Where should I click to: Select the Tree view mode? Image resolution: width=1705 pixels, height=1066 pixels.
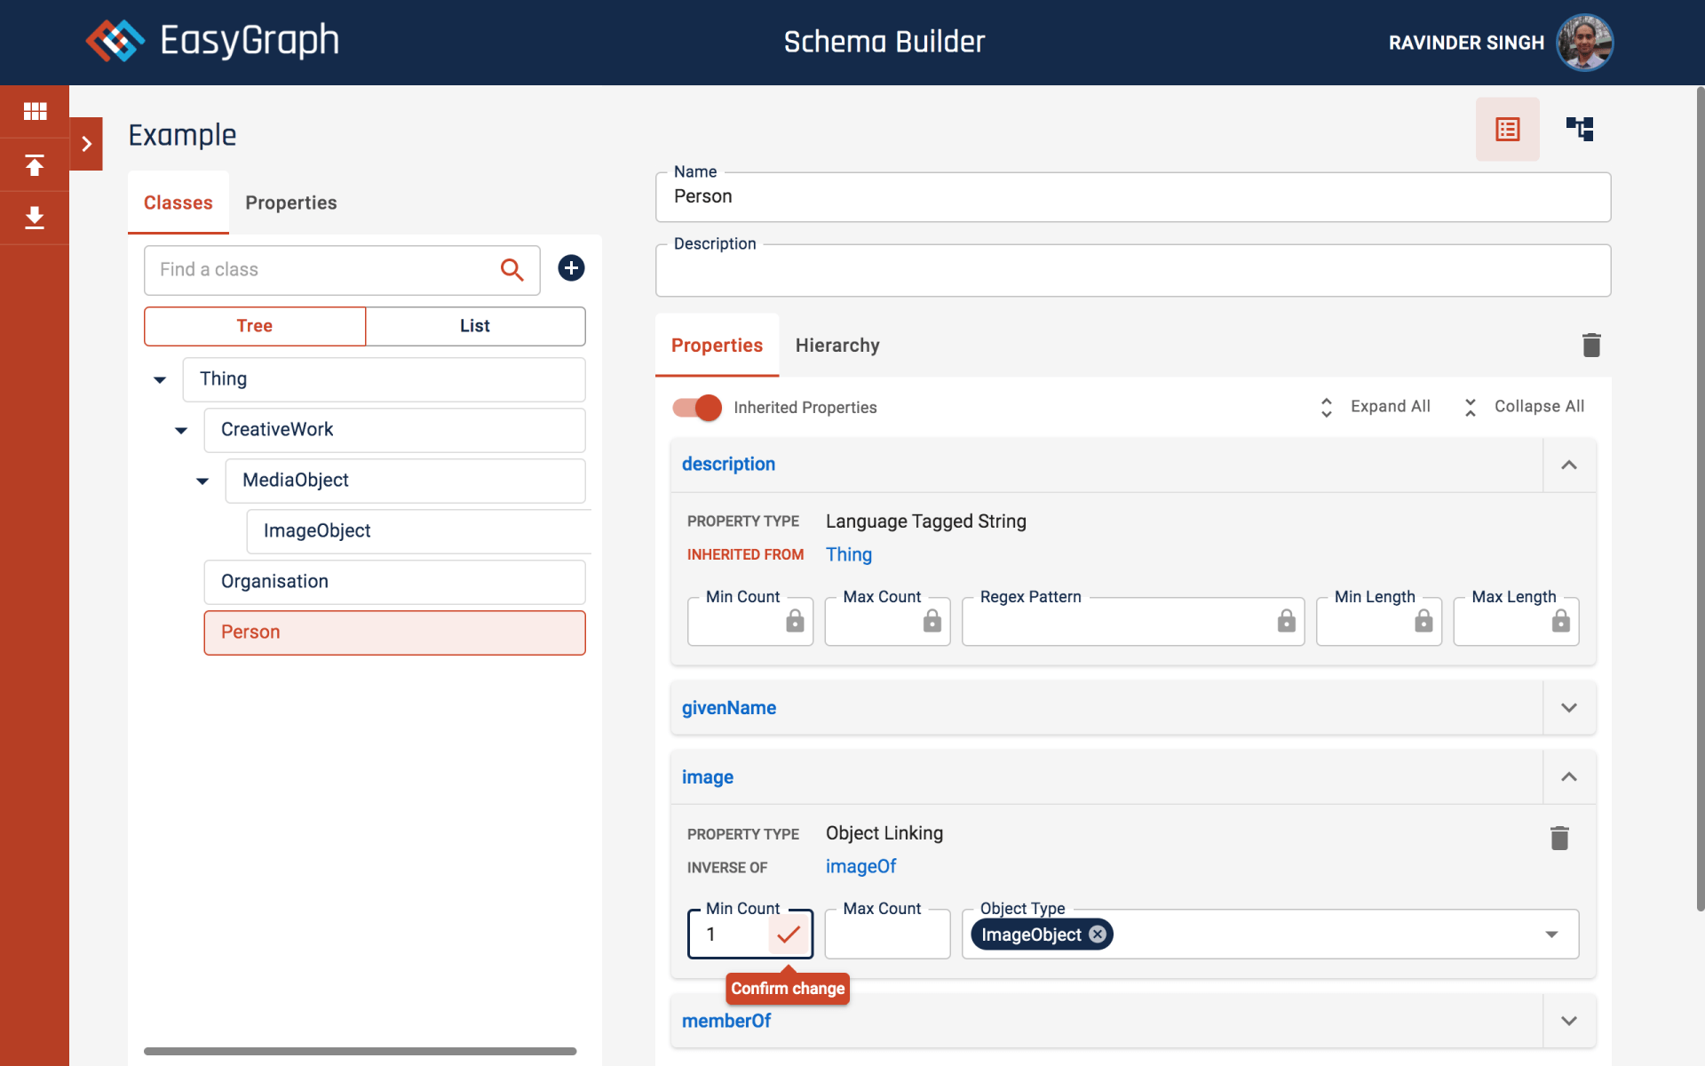[255, 326]
